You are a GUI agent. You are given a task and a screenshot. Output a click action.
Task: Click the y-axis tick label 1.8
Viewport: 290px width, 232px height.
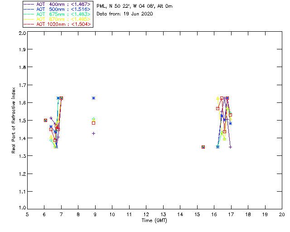tap(22, 67)
